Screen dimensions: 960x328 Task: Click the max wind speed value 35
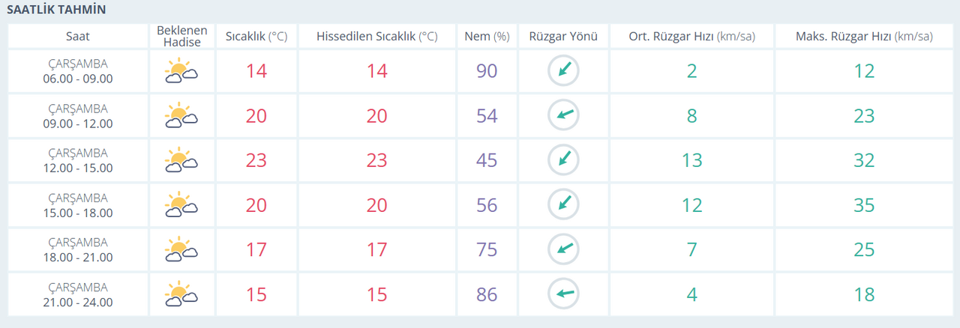[x=864, y=205]
